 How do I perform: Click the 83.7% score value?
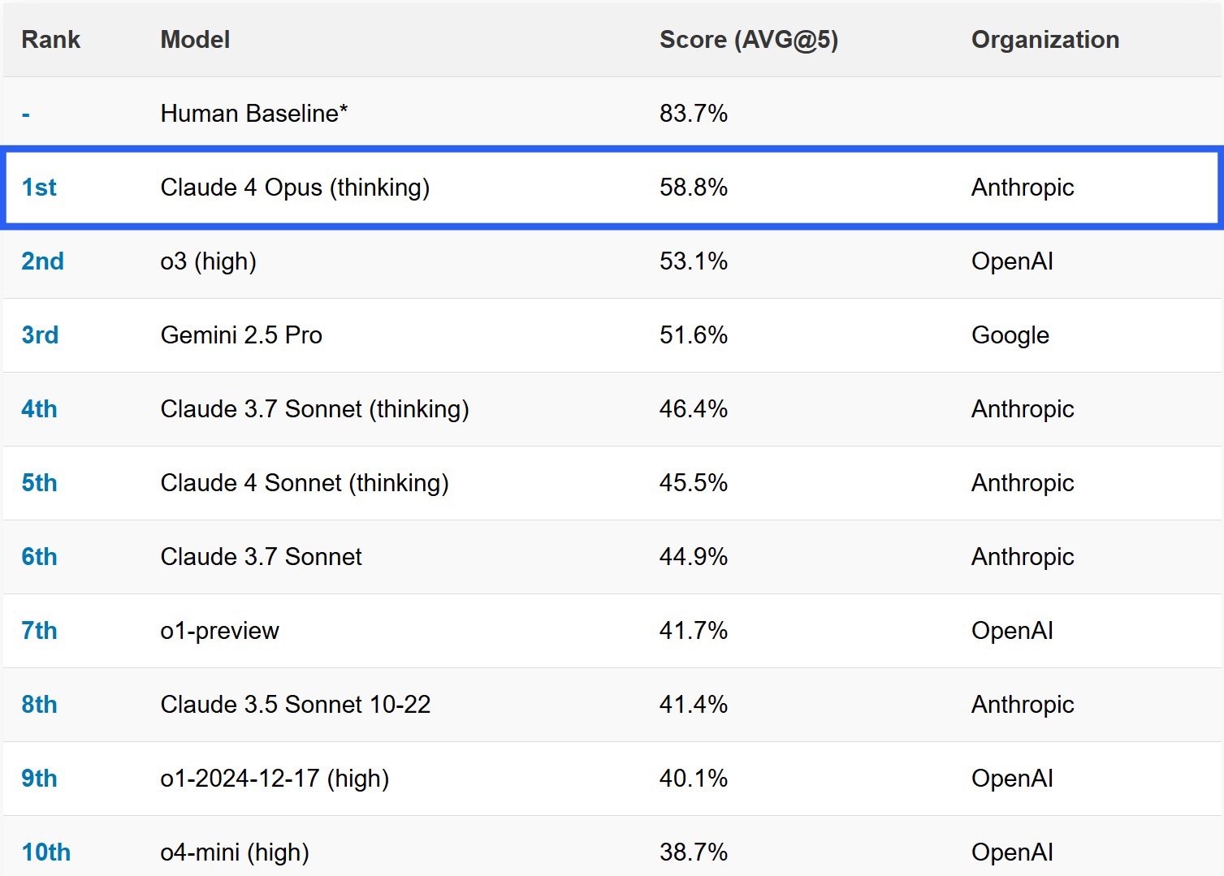point(694,114)
